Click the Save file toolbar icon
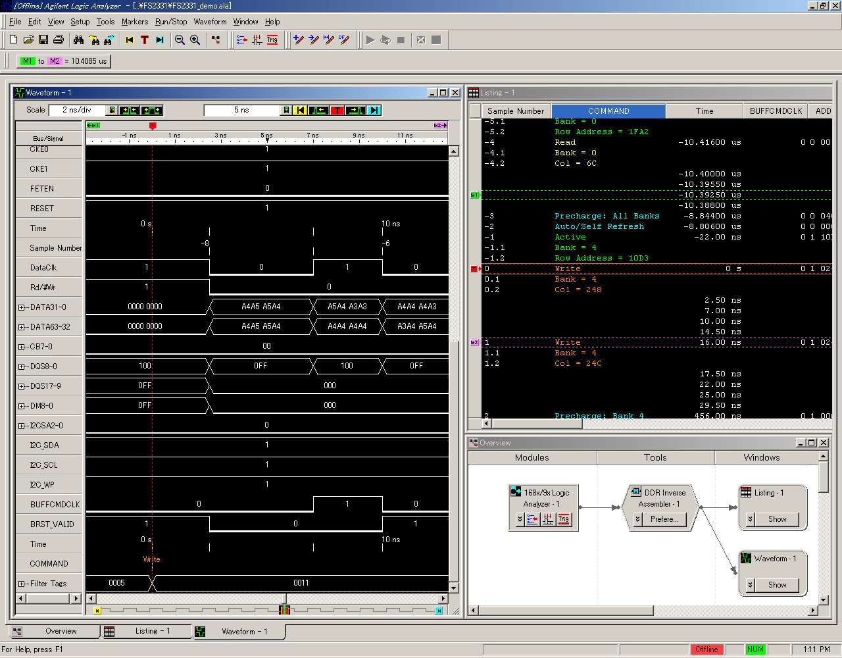Screen dimensions: 842x658 (43, 40)
